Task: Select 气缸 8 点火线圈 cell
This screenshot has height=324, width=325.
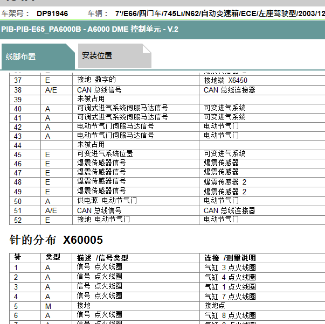Action: click(x=230, y=315)
